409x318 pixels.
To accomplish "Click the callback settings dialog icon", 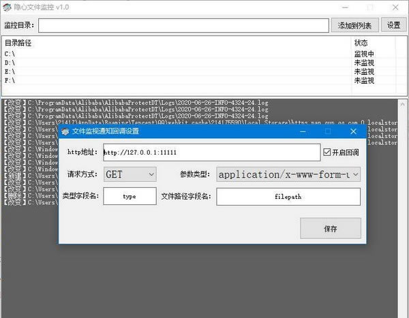I will coord(65,131).
